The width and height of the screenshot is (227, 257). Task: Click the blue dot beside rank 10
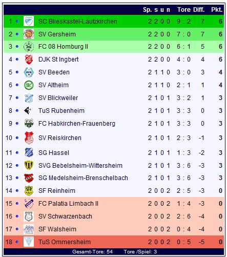click(x=17, y=137)
